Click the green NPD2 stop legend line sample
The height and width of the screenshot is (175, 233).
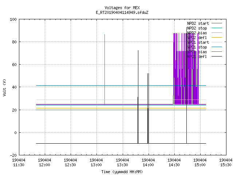pos(217,28)
